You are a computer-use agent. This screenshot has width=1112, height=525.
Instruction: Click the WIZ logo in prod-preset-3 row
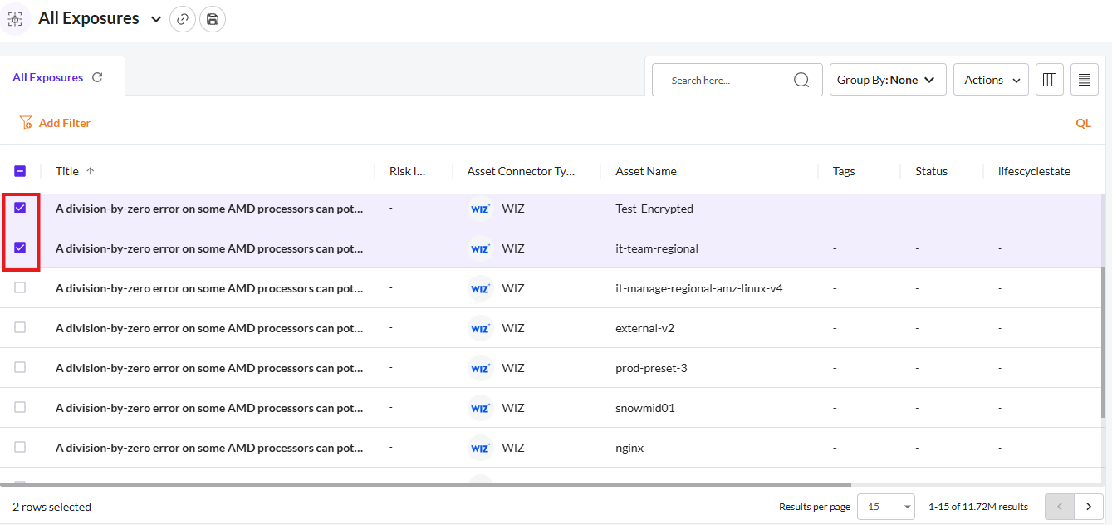pyautogui.click(x=480, y=368)
